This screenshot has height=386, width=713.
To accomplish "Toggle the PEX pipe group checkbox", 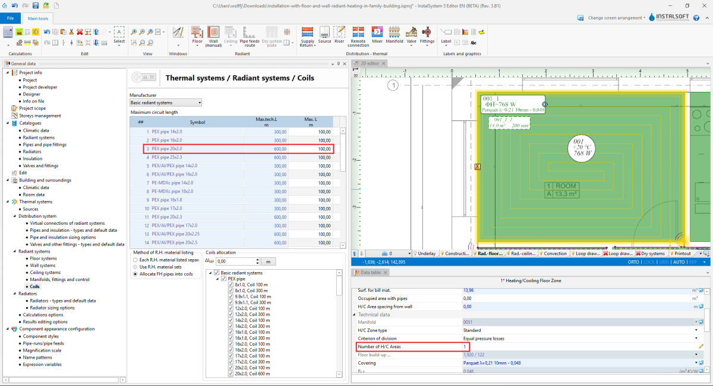I will 223,279.
